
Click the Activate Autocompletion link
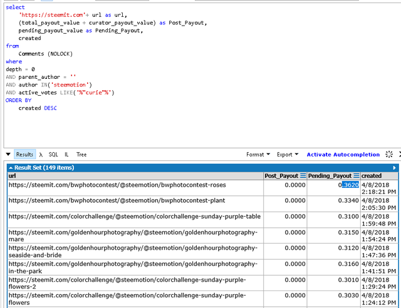pos(343,155)
